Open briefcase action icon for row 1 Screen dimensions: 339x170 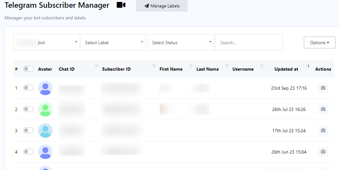coord(323,88)
